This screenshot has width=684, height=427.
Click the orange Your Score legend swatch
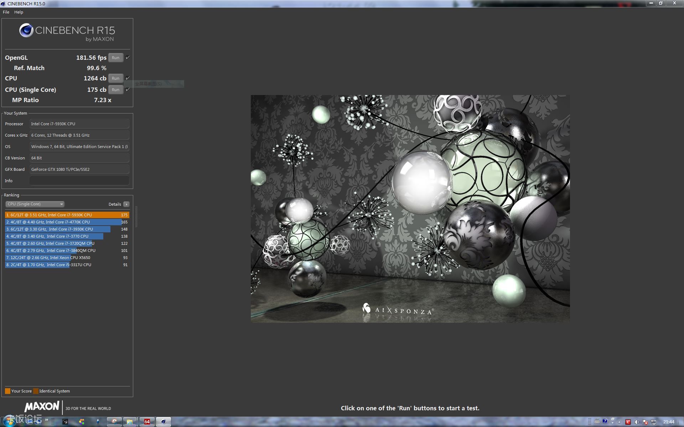tap(7, 391)
